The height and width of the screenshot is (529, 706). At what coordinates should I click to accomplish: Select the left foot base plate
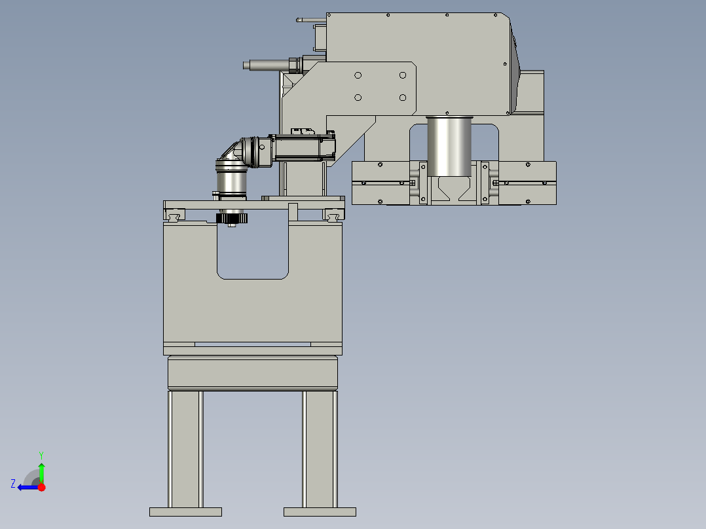[185, 512]
